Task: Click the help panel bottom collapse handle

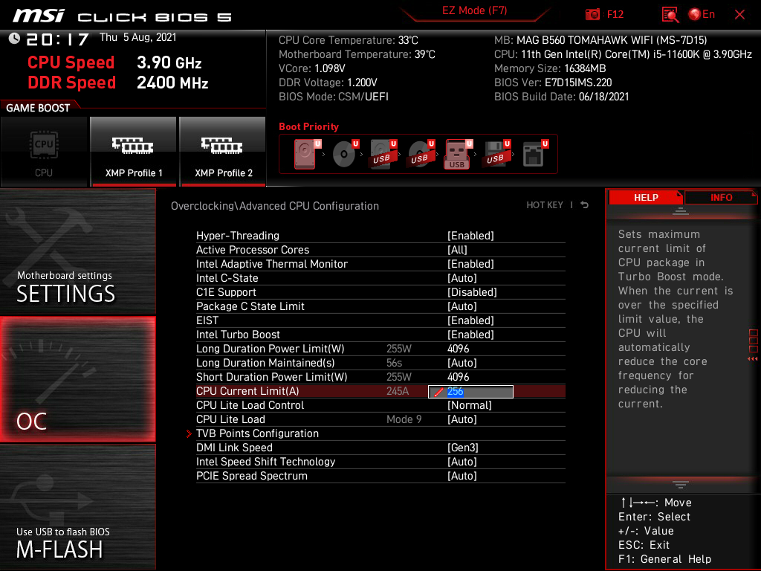Action: point(681,485)
